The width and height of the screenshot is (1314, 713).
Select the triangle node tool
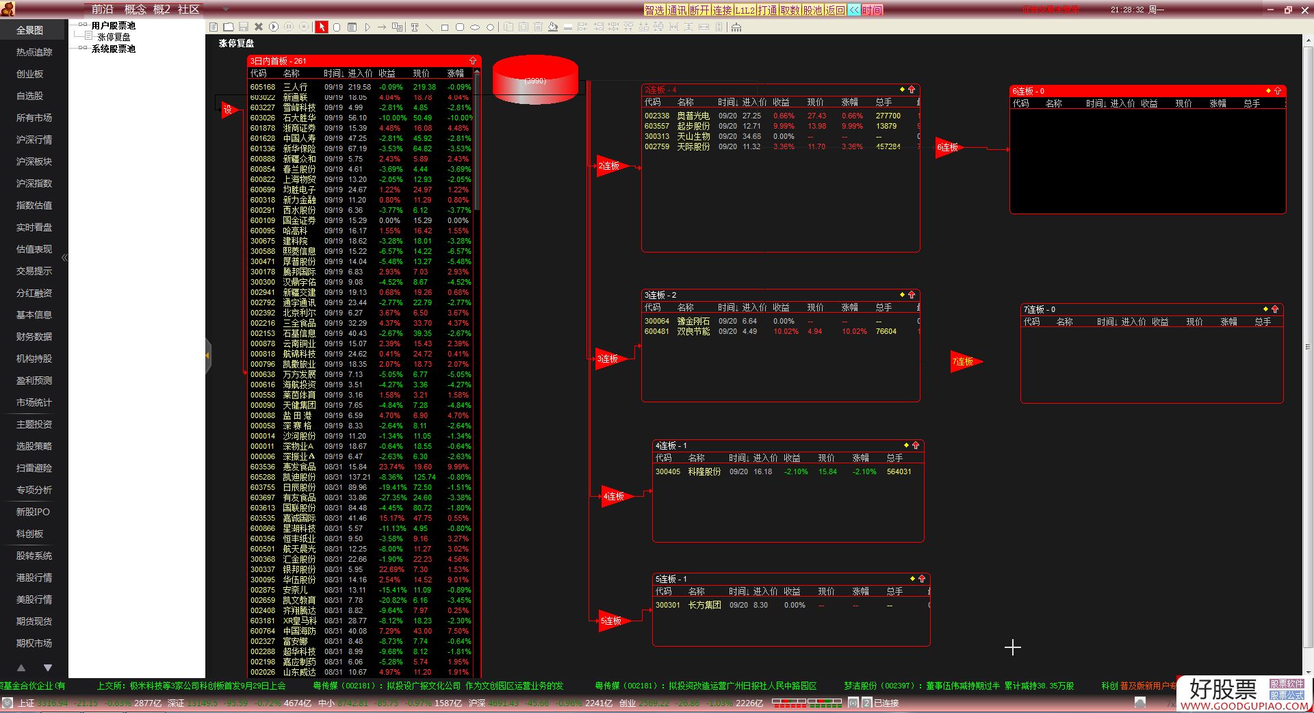pyautogui.click(x=368, y=27)
